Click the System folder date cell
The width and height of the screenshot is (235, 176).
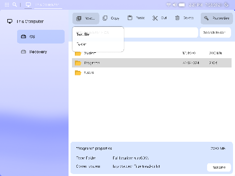pyautogui.click(x=189, y=53)
